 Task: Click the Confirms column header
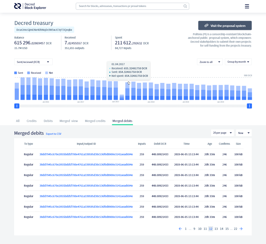tap(224, 144)
